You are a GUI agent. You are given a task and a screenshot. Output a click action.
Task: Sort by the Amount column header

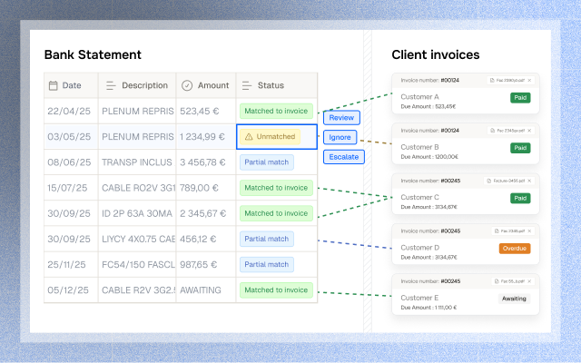pos(206,85)
